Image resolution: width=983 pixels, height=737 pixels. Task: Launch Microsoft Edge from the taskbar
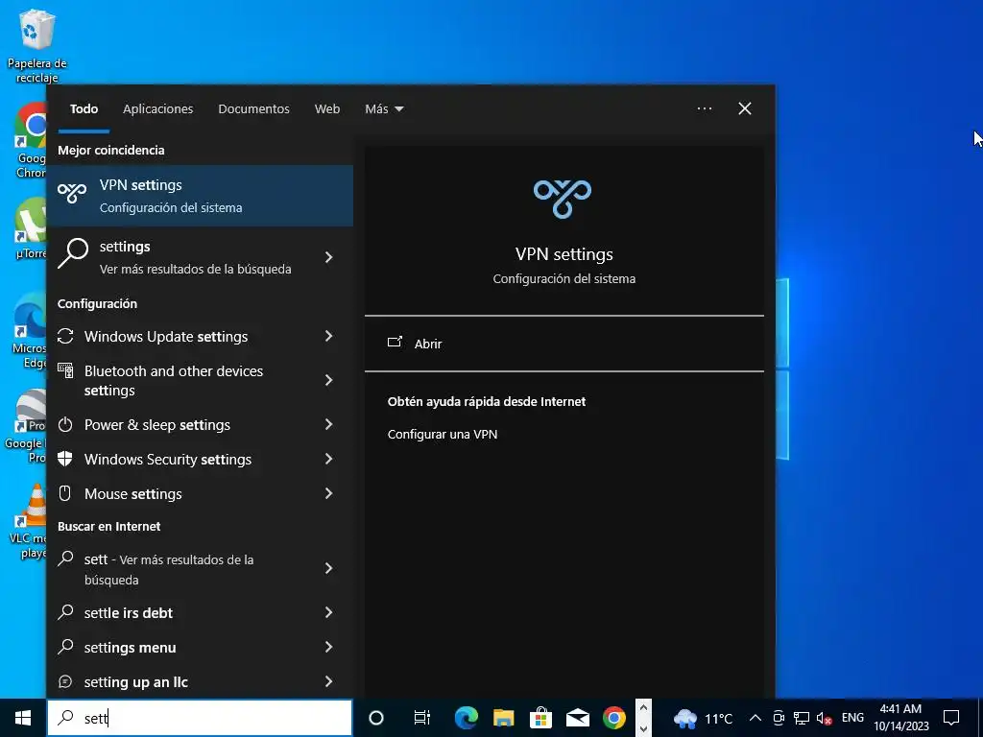(x=467, y=718)
